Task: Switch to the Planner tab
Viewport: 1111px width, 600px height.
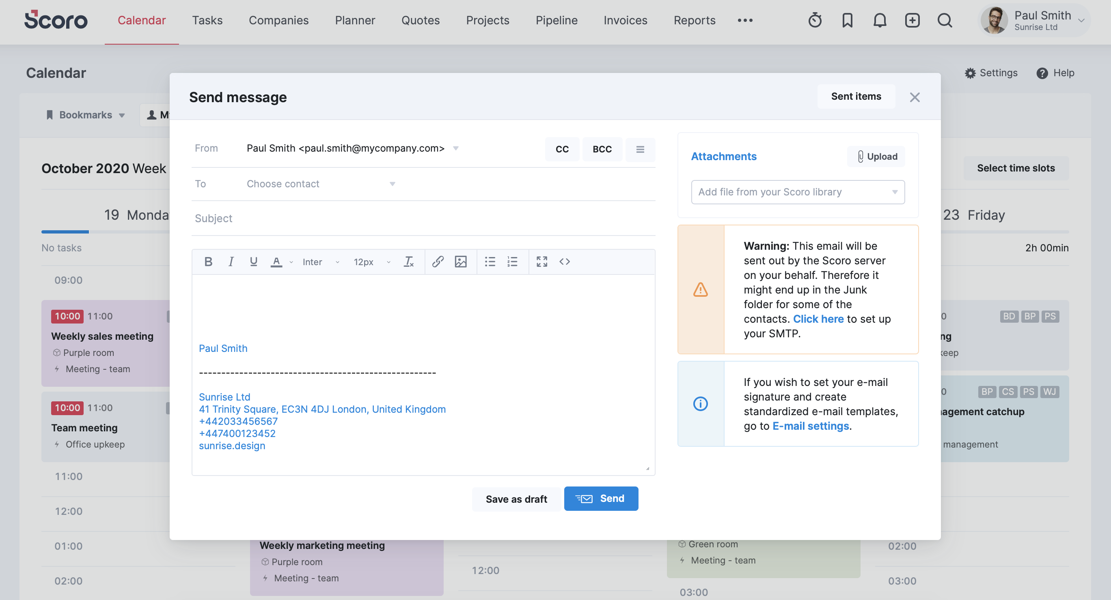Action: tap(355, 20)
